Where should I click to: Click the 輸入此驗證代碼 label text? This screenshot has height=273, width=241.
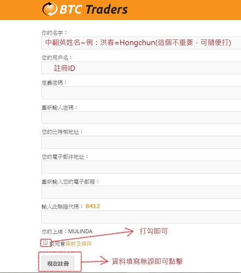(x=62, y=206)
